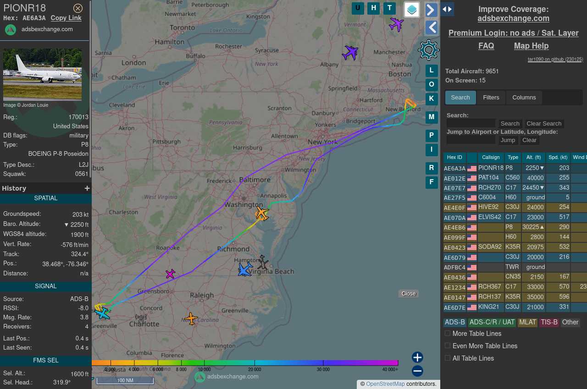Open the FAQ link
The image size is (587, 389).
(486, 46)
